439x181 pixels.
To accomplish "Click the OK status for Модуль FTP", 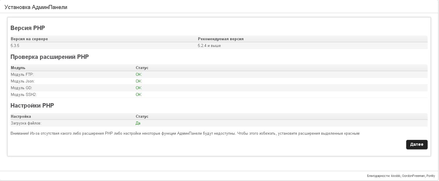I will click(x=138, y=75).
